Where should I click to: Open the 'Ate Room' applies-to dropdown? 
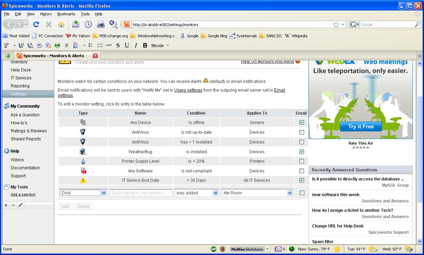(290, 193)
